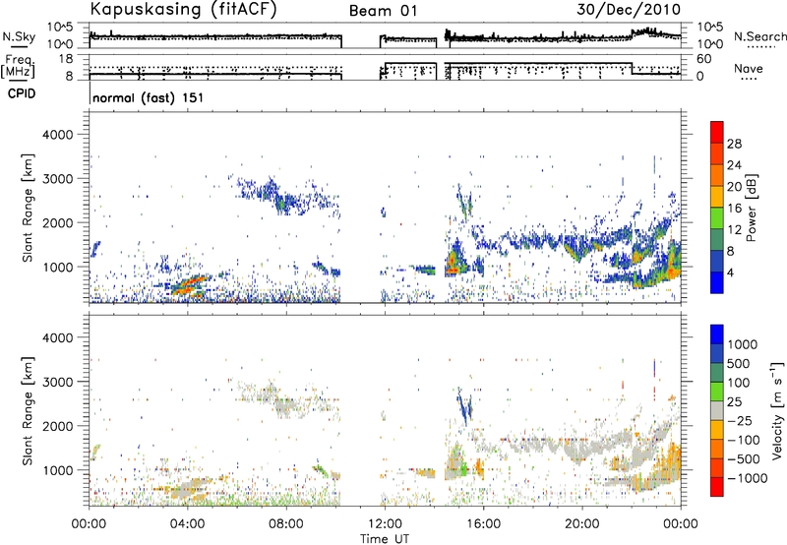Click the 28 label on Power colorbar
The image size is (787, 545).
click(734, 144)
